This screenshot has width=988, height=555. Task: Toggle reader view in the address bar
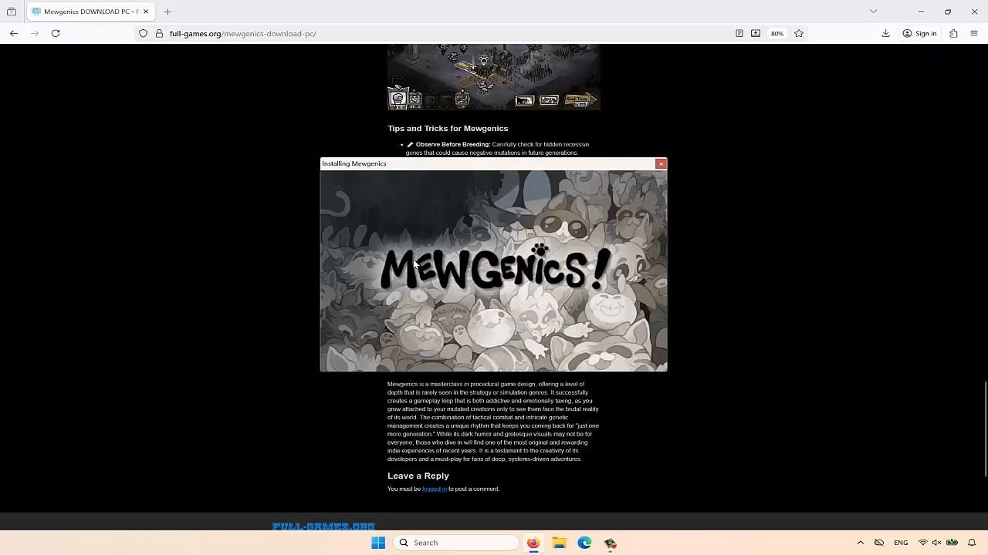click(739, 33)
